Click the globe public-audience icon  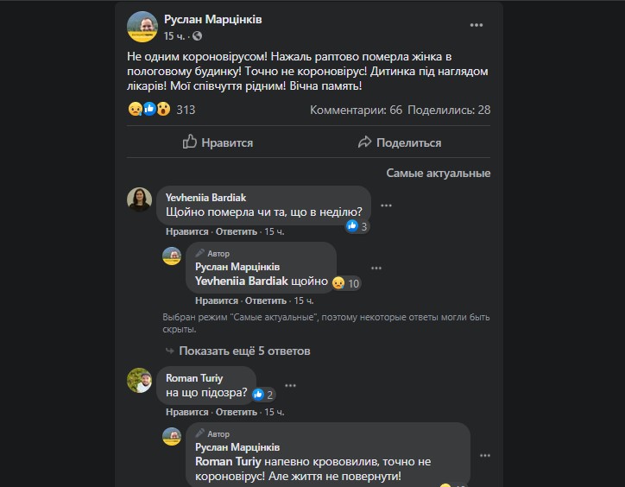coord(198,36)
